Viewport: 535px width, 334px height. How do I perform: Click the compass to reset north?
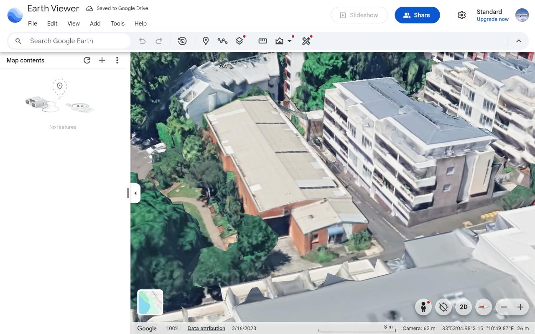click(x=484, y=307)
